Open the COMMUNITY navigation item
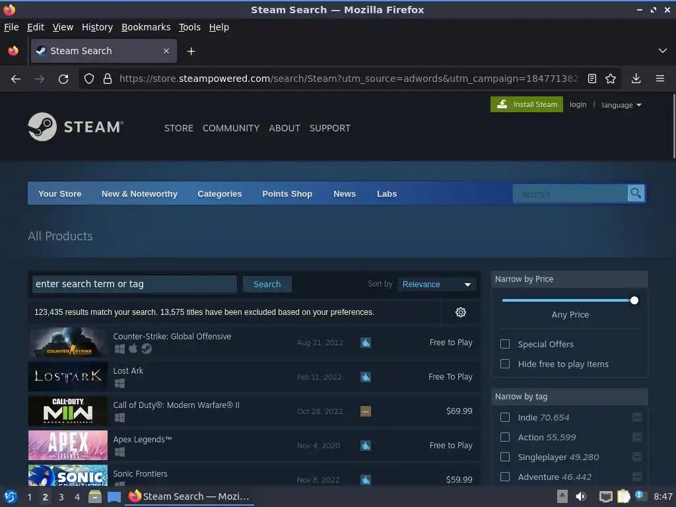Image resolution: width=676 pixels, height=507 pixels. (x=231, y=128)
